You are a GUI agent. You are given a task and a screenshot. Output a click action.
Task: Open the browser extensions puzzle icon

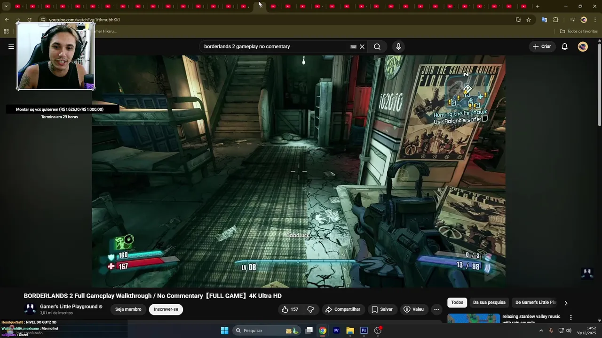point(555,20)
